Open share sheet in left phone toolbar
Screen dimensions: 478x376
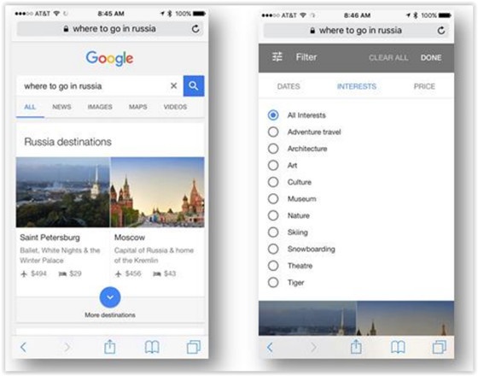point(110,347)
